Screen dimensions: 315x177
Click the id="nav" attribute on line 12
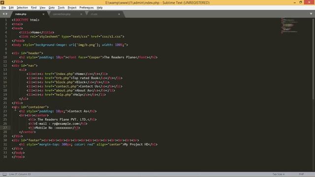29,65
